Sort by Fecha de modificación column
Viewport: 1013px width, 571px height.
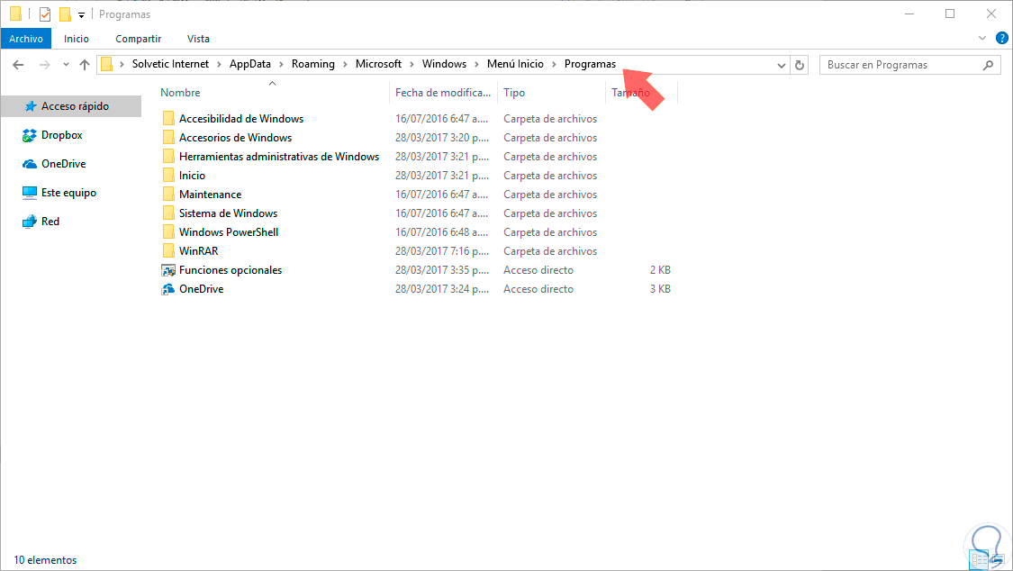coord(443,93)
